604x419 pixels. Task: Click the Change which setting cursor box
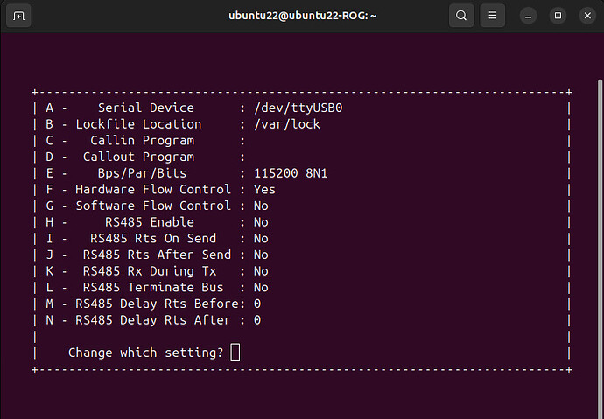tap(235, 353)
